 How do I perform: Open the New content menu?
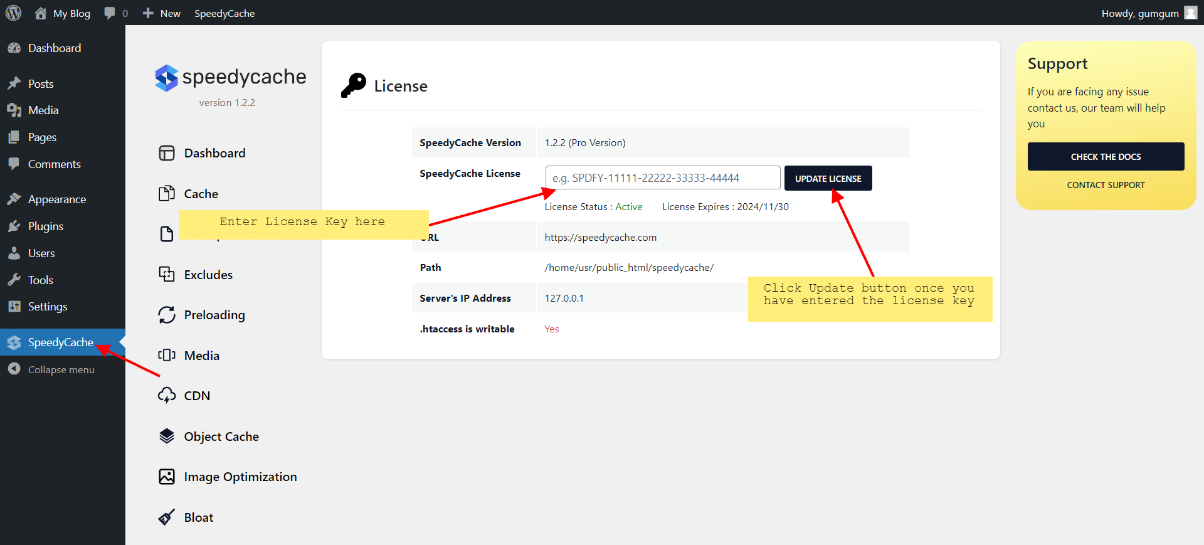coord(170,13)
